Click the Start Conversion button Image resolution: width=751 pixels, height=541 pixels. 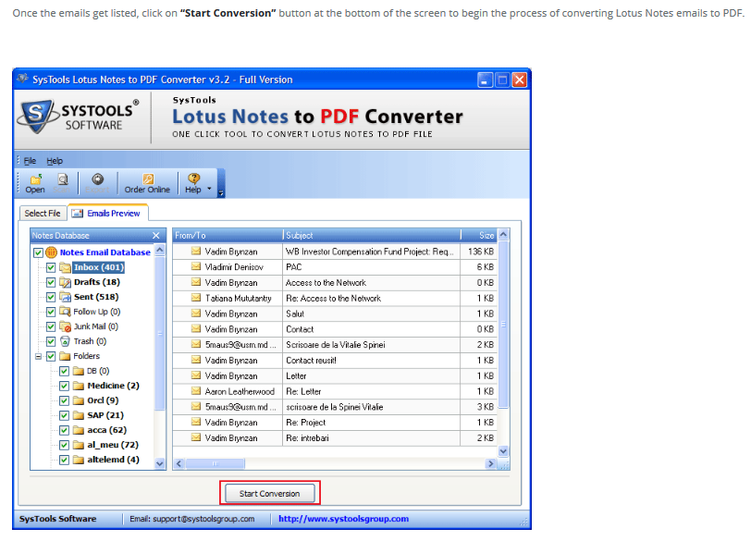pos(270,493)
